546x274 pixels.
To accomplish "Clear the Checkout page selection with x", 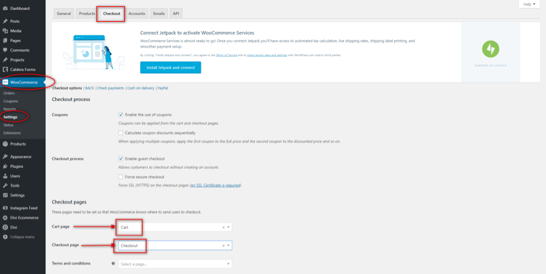I will 223,246.
